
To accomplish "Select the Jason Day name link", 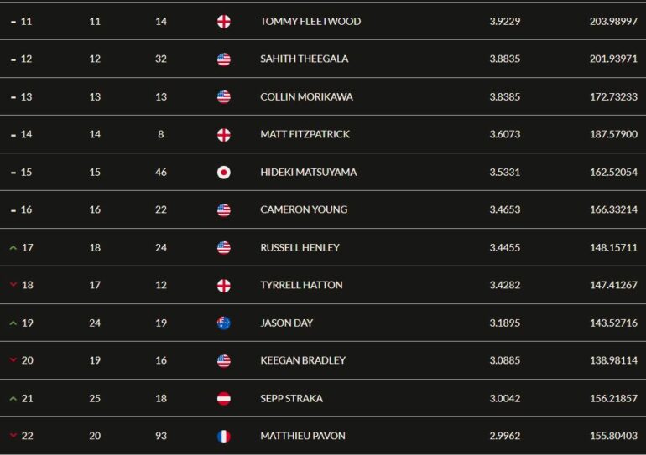I will click(x=287, y=323).
